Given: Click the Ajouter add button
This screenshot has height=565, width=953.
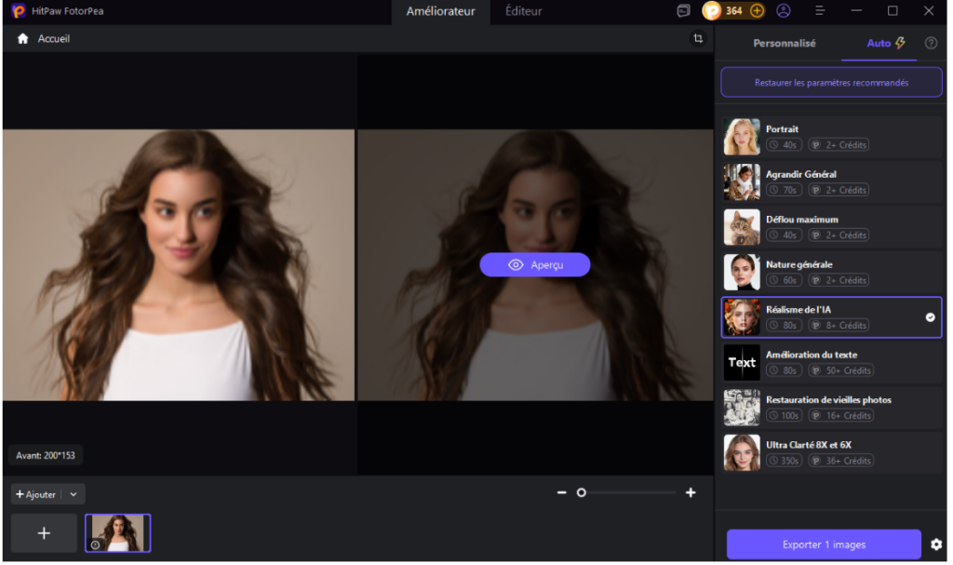Looking at the screenshot, I should (36, 496).
